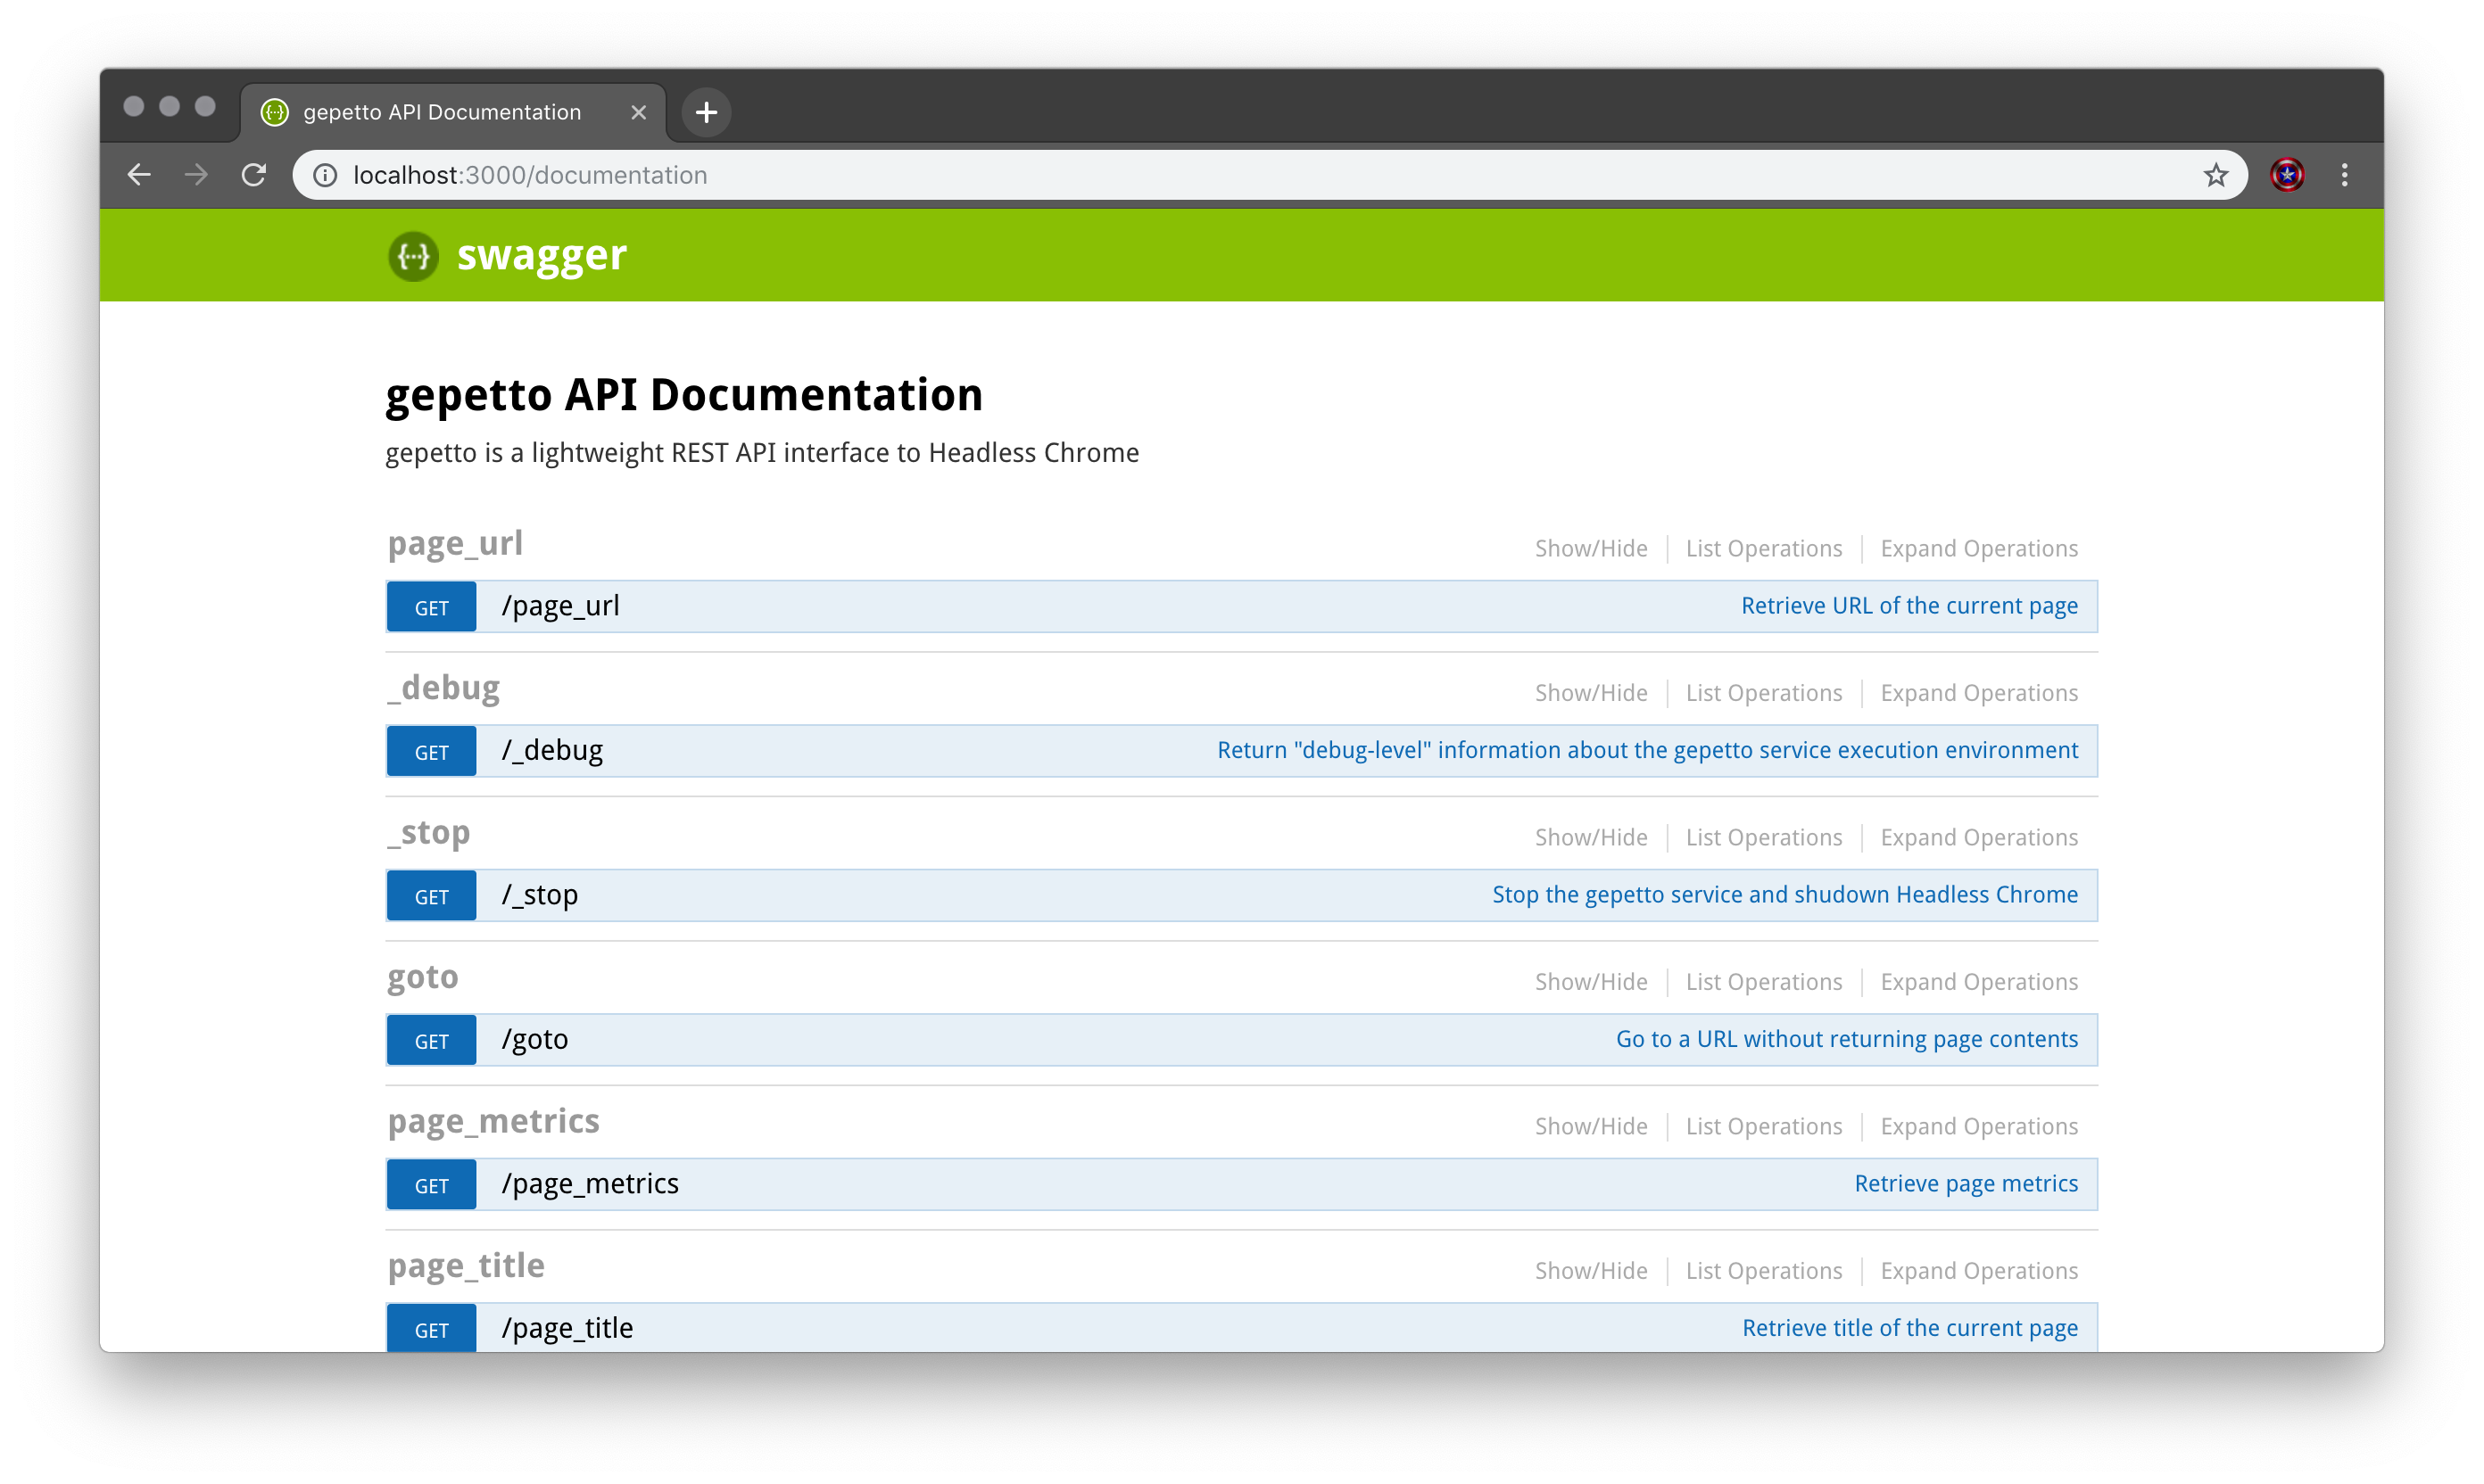Bookmark page with star icon
The height and width of the screenshot is (1484, 2484).
(2215, 175)
